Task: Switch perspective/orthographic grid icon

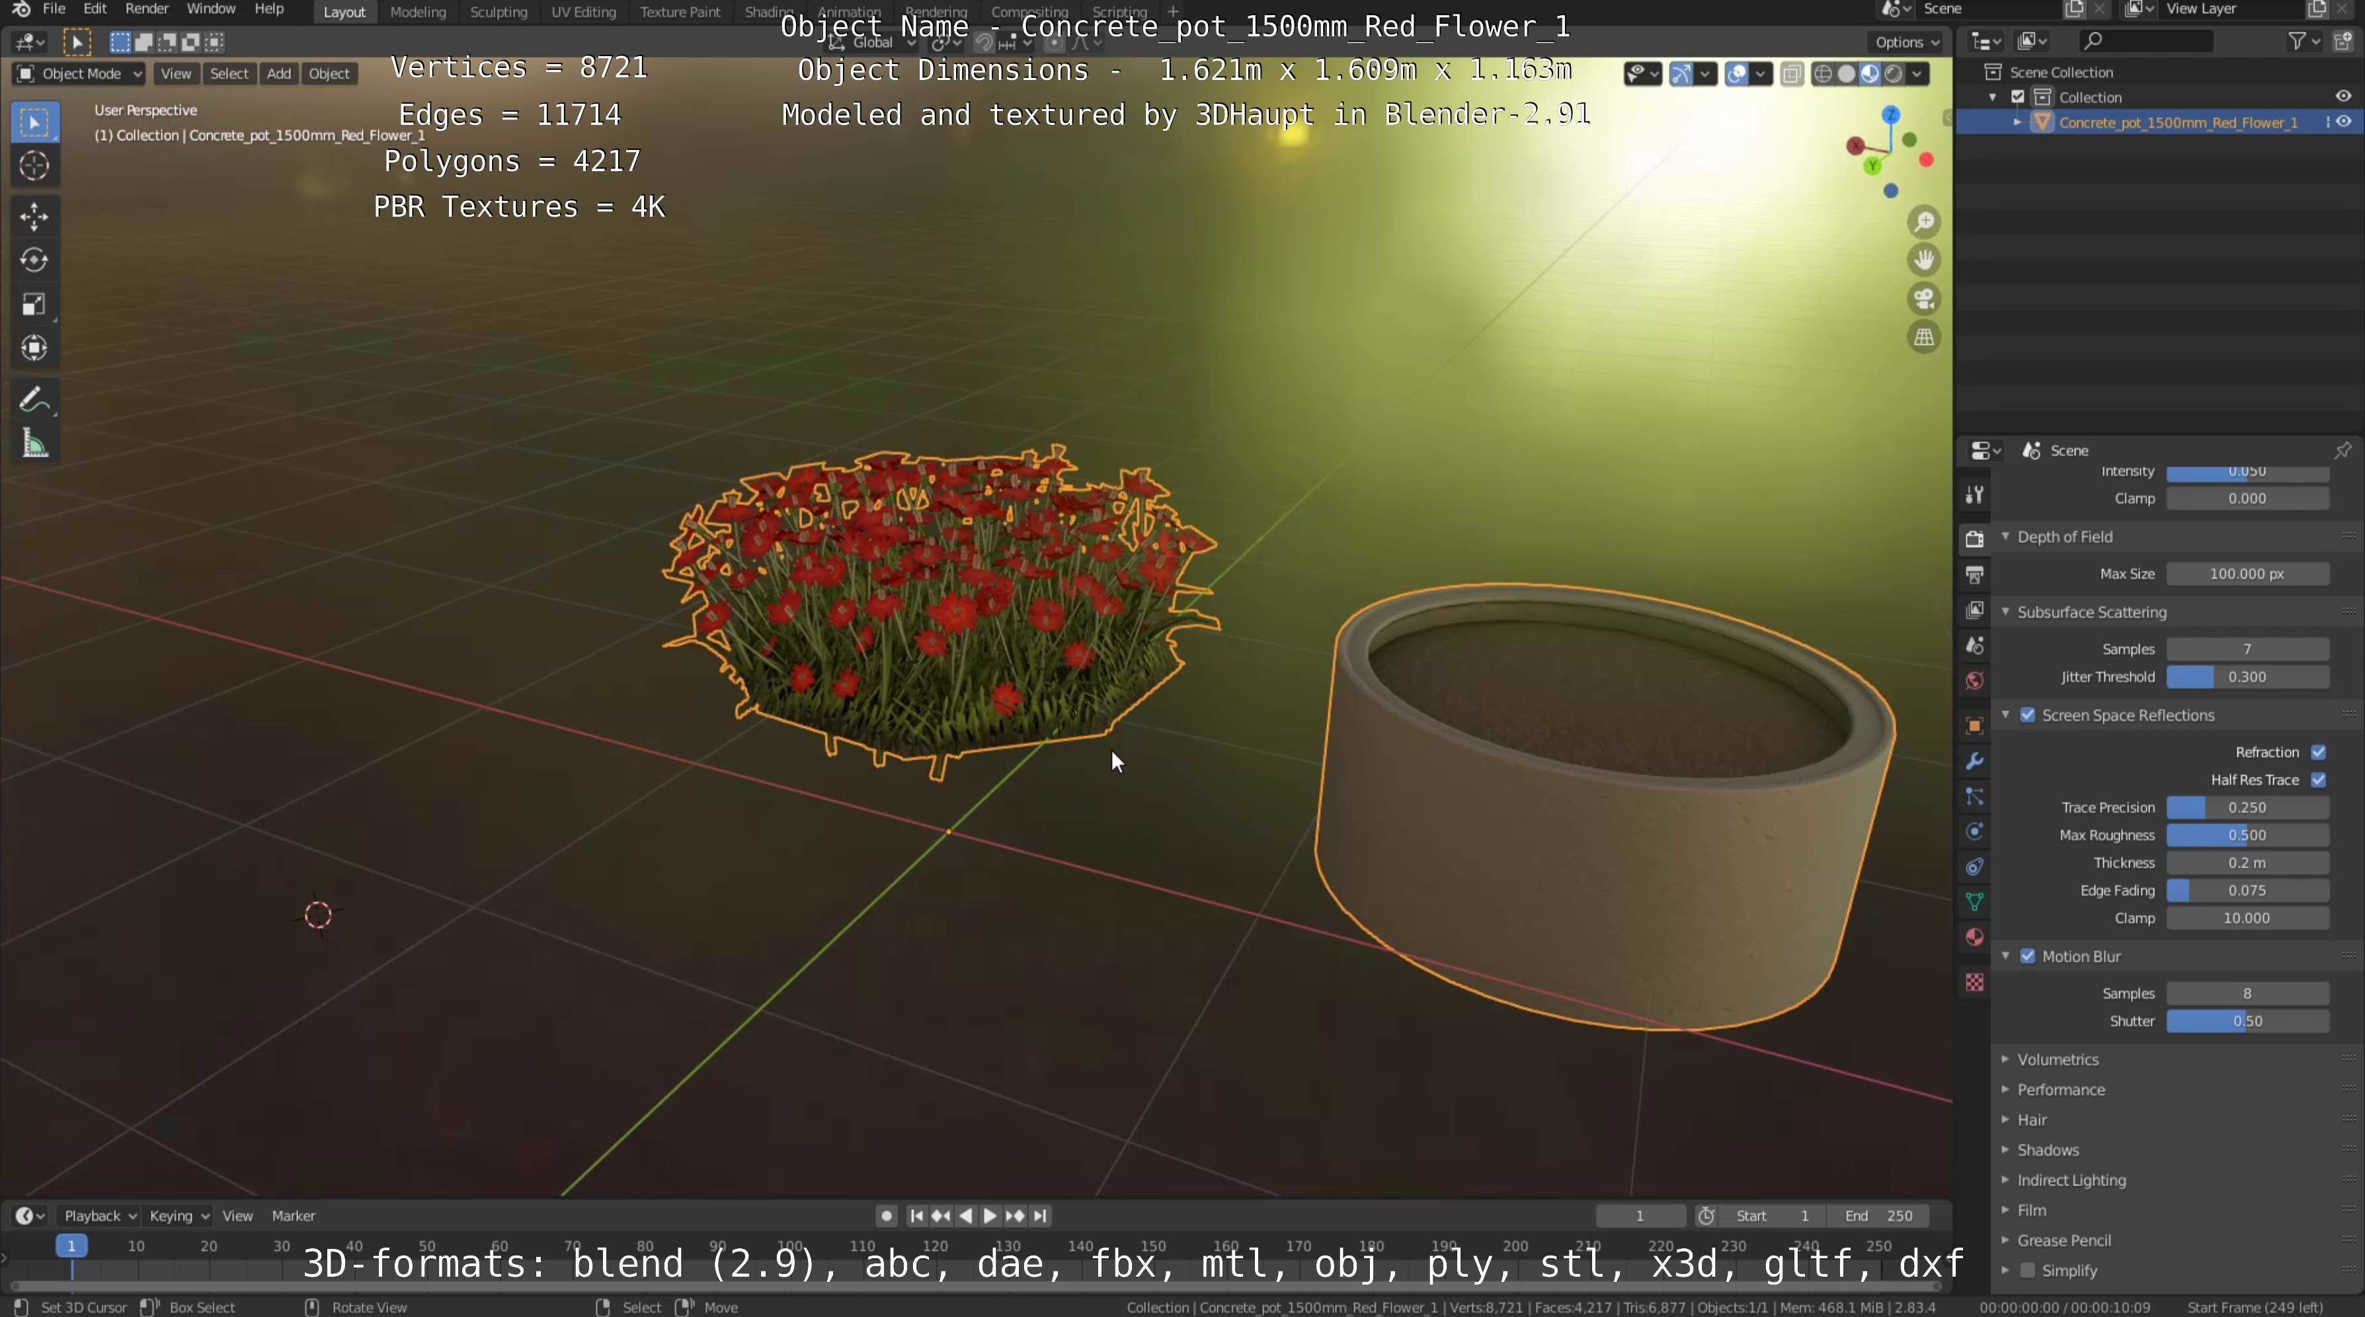Action: tap(1924, 338)
